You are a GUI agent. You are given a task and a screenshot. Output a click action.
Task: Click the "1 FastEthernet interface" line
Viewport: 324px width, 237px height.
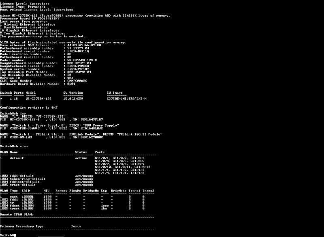coord(24,27)
